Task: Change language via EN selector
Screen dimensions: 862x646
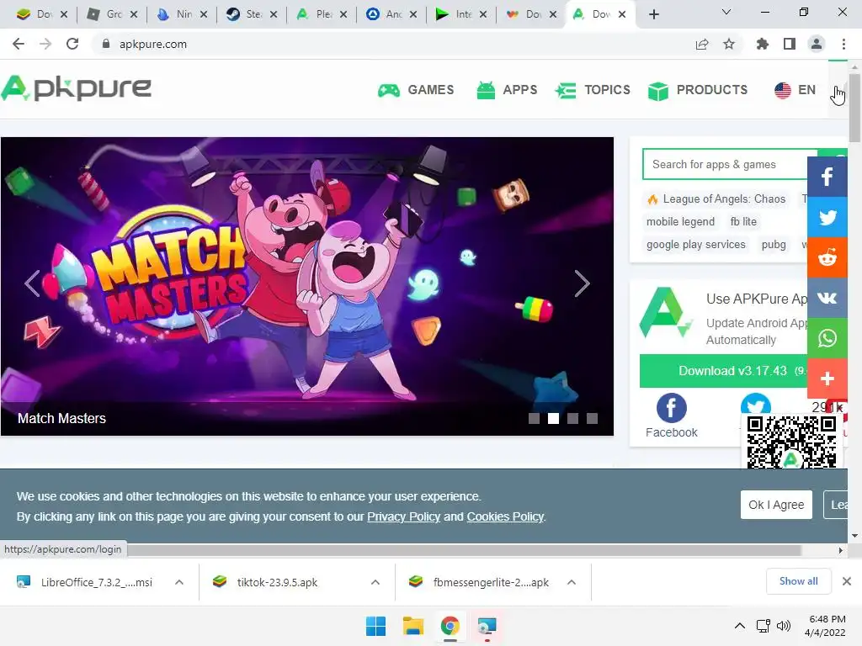Action: pos(795,90)
